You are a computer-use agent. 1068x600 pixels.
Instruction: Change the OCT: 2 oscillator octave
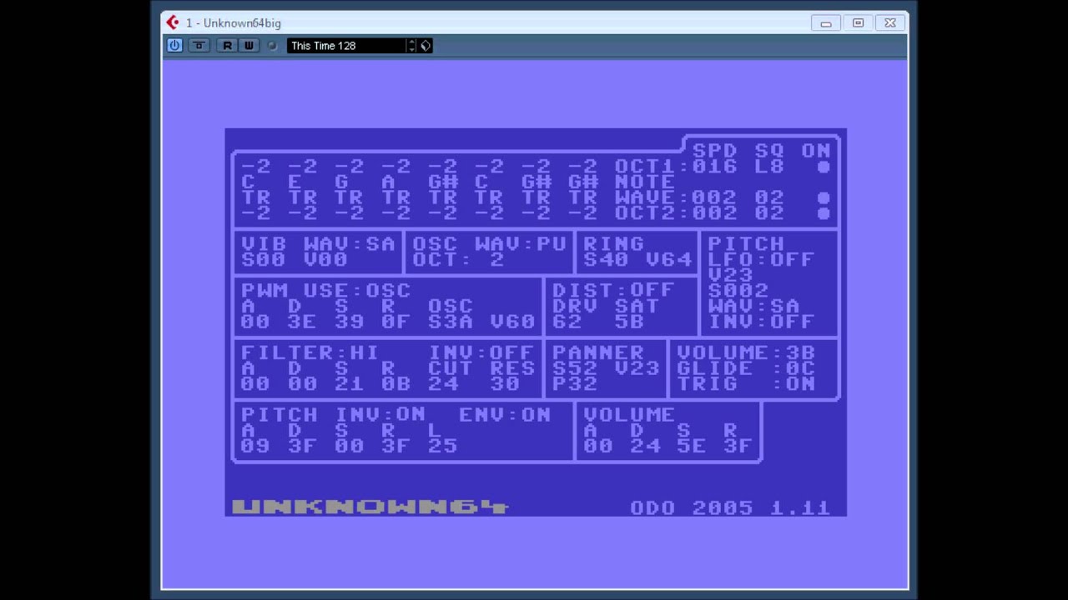458,259
